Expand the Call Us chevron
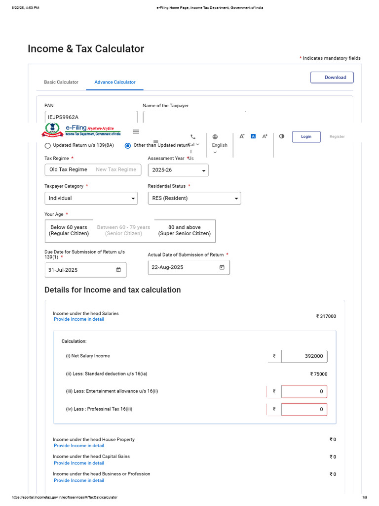Viewport: 379px width, 506px height. [x=198, y=145]
